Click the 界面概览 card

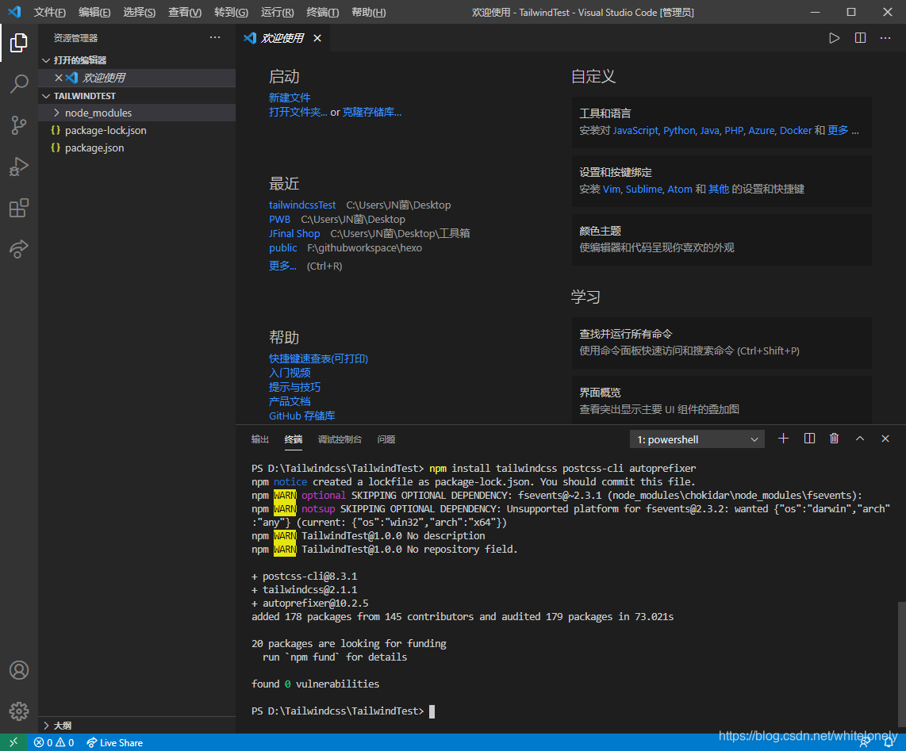coord(722,400)
